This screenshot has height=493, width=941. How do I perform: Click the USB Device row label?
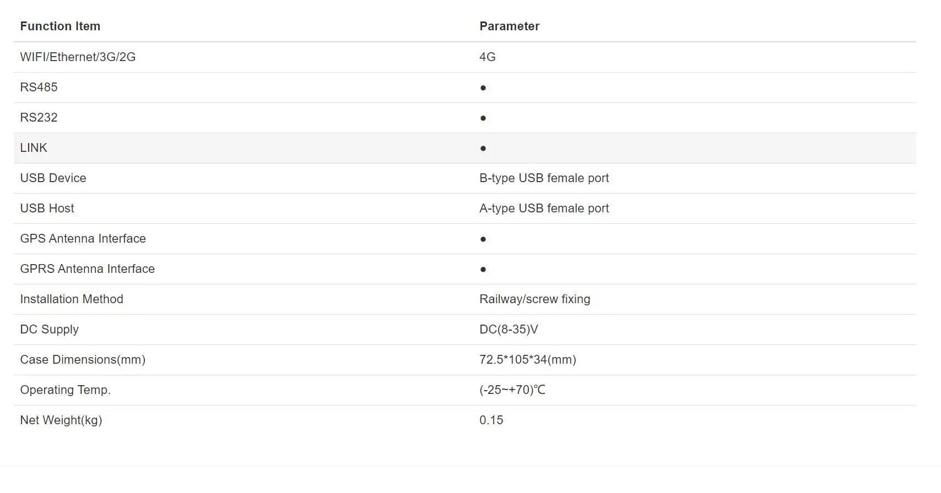tap(53, 178)
